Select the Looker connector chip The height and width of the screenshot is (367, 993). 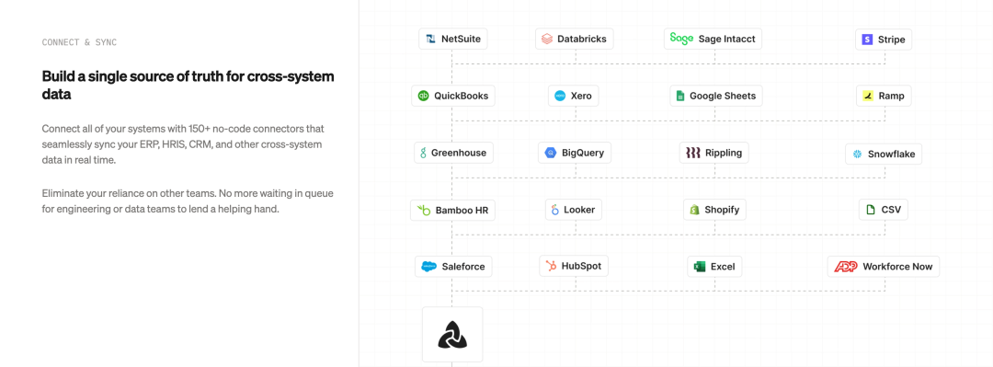[574, 209]
